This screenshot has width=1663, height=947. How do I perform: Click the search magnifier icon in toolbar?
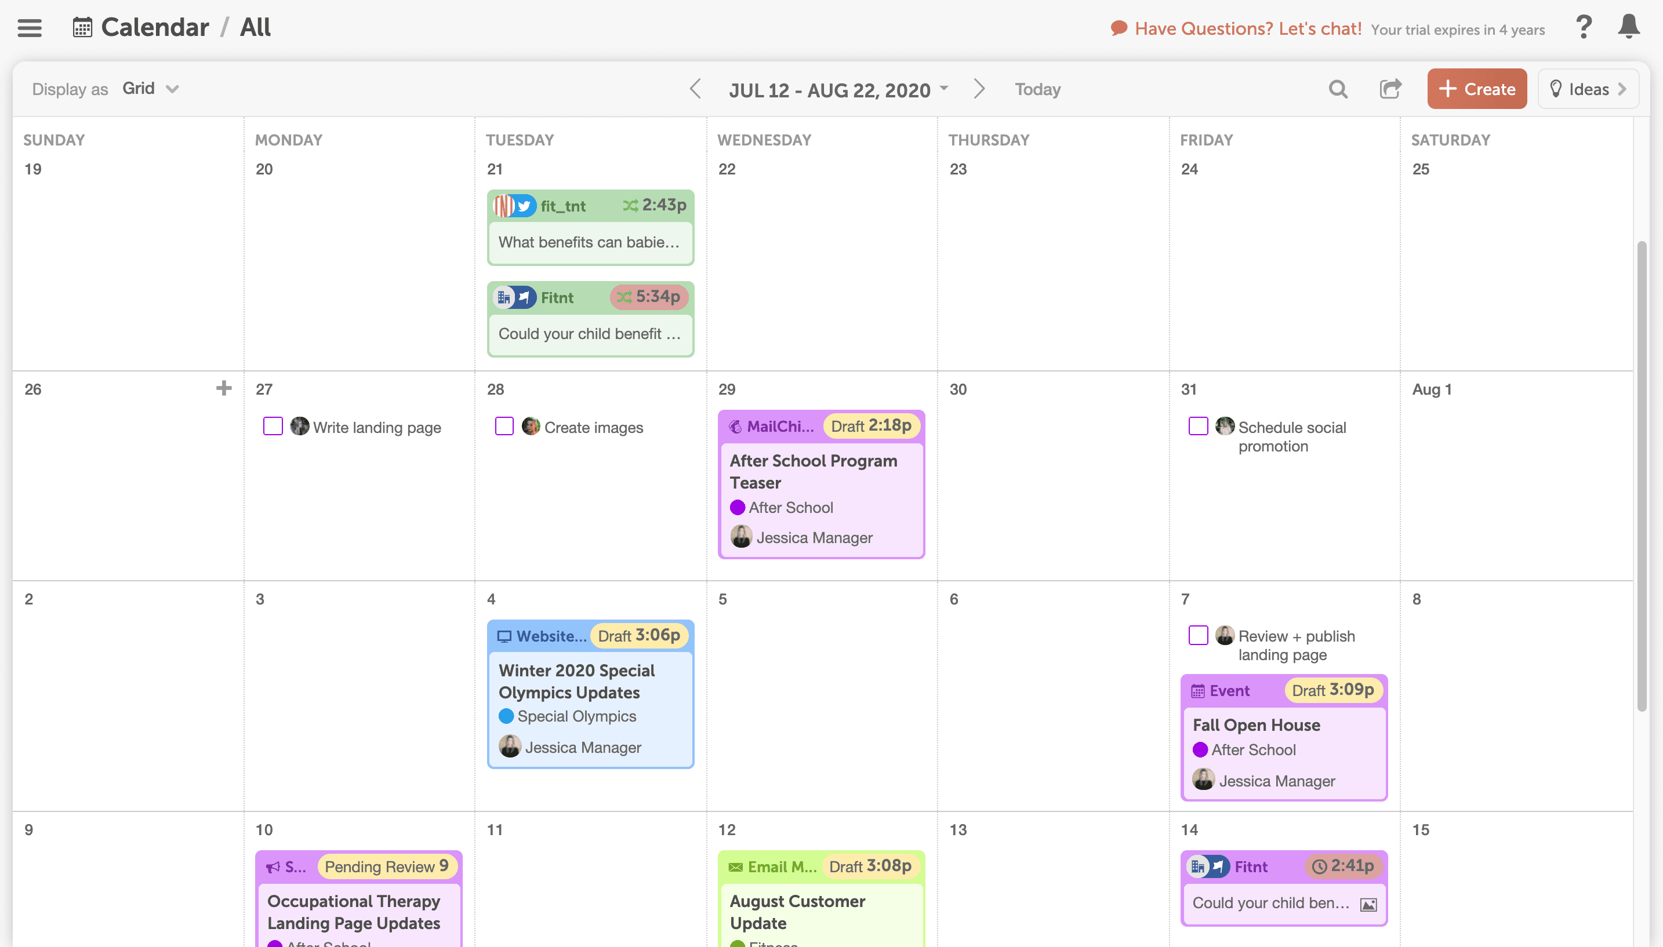pyautogui.click(x=1339, y=88)
